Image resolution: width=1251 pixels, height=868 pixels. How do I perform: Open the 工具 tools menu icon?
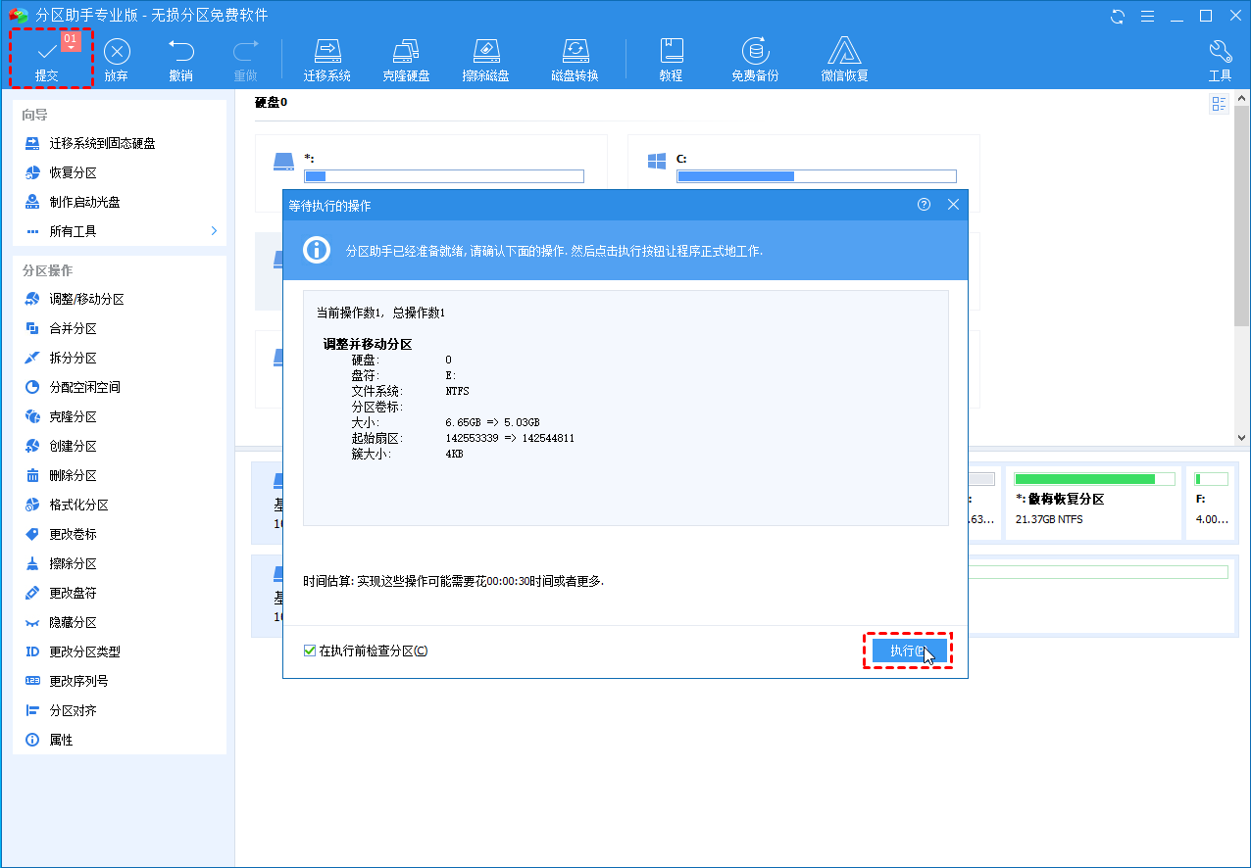[1220, 59]
